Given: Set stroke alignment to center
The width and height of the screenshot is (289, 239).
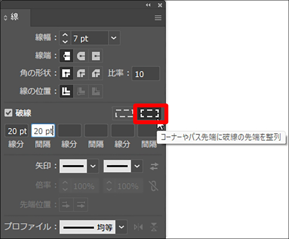Looking at the screenshot, I should point(67,91).
